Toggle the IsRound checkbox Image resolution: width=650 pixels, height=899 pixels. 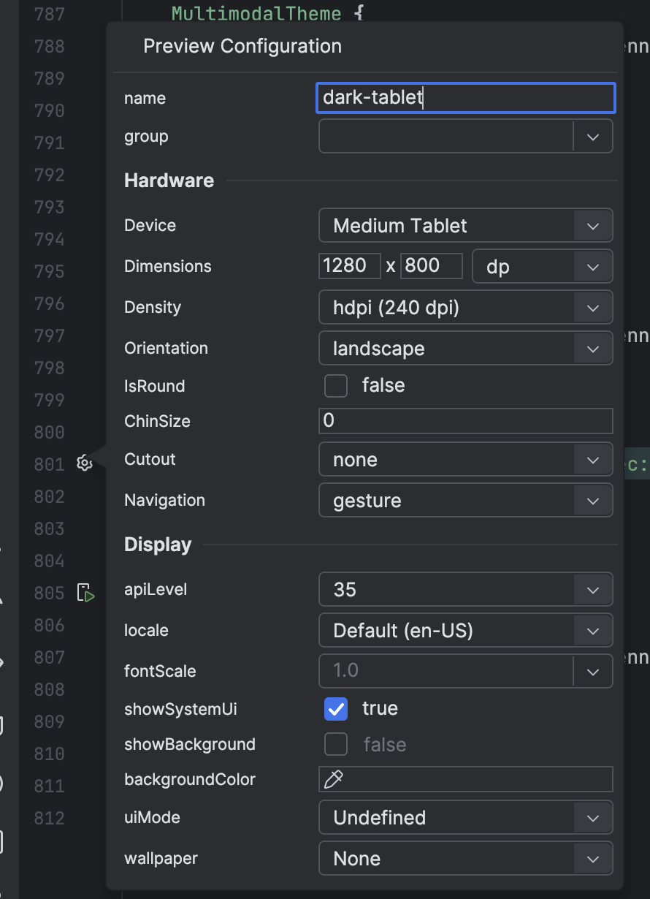click(336, 385)
